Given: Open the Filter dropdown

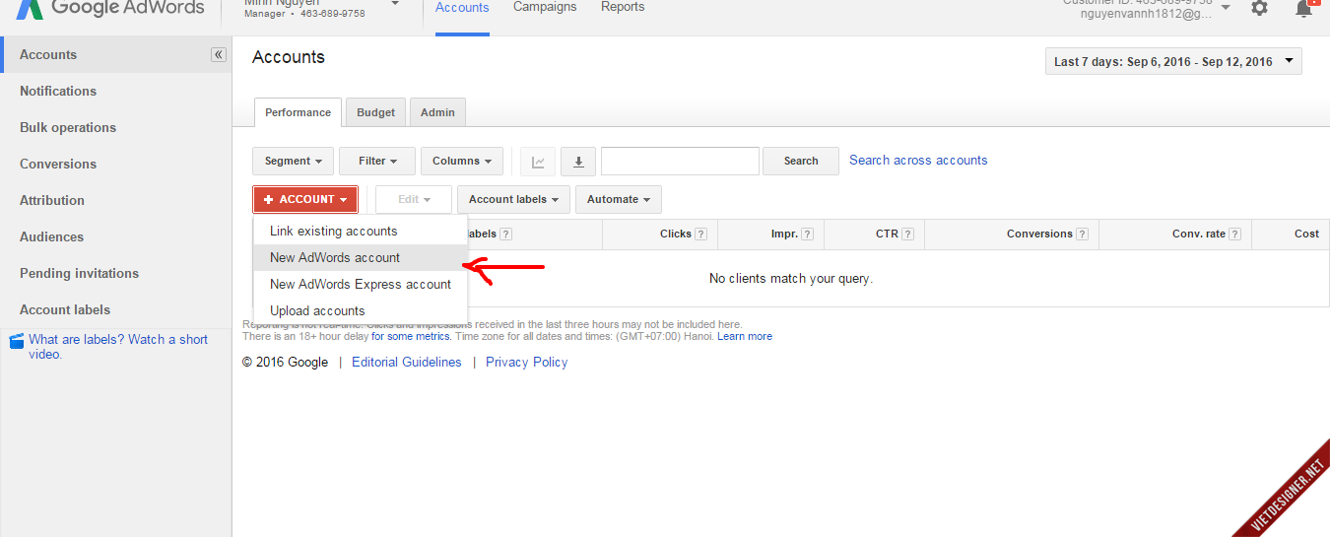Looking at the screenshot, I should click(x=377, y=162).
